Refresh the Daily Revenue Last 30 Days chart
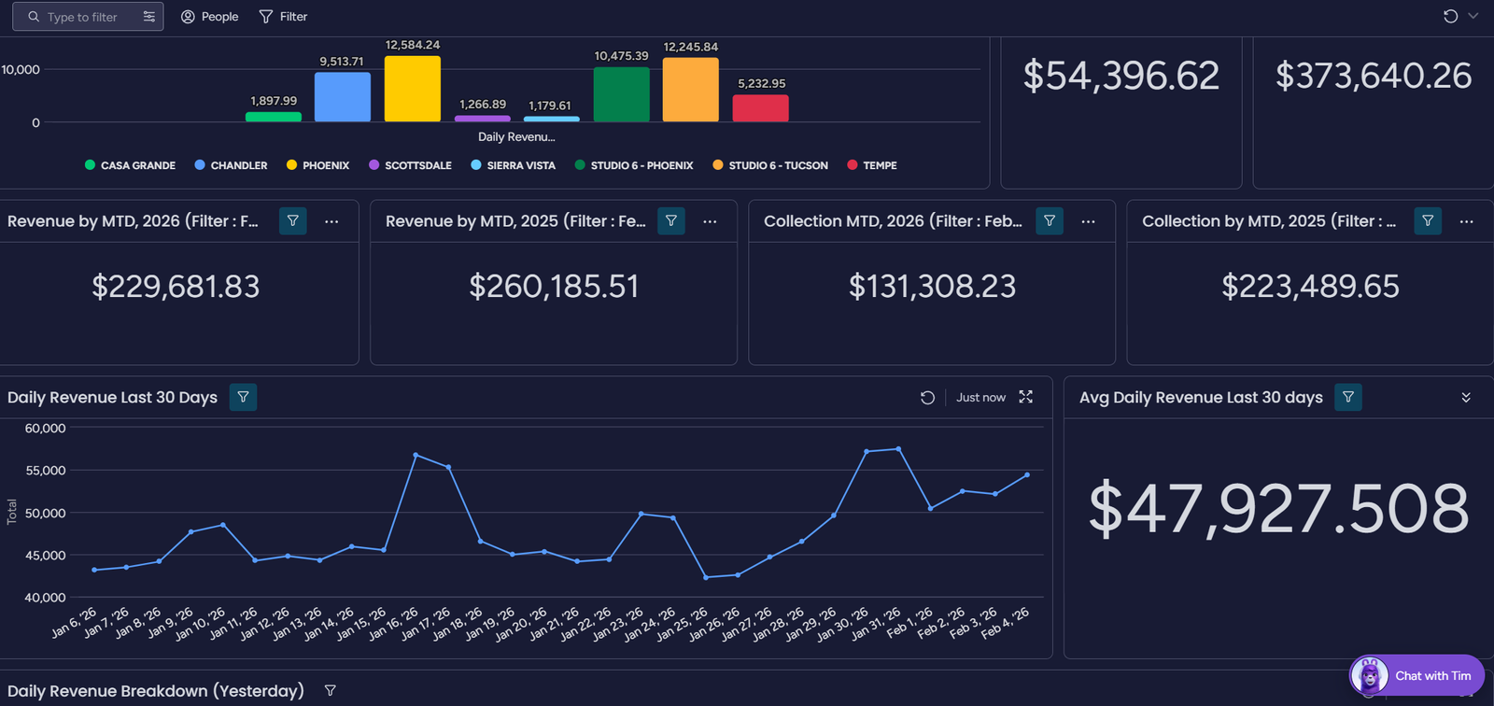 [x=927, y=398]
